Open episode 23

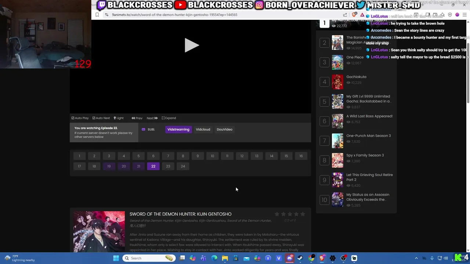click(168, 166)
